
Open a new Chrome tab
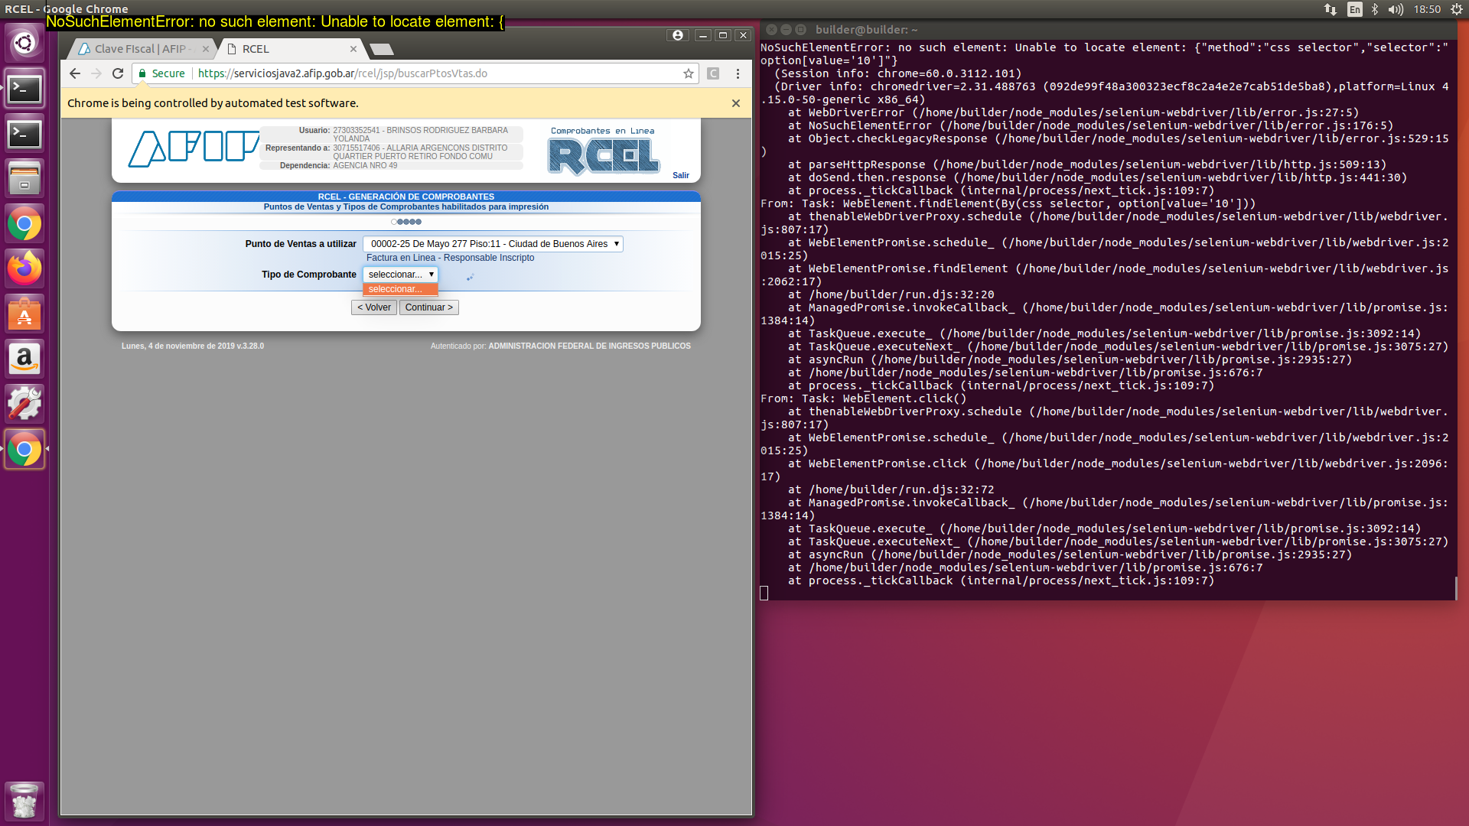click(x=381, y=49)
